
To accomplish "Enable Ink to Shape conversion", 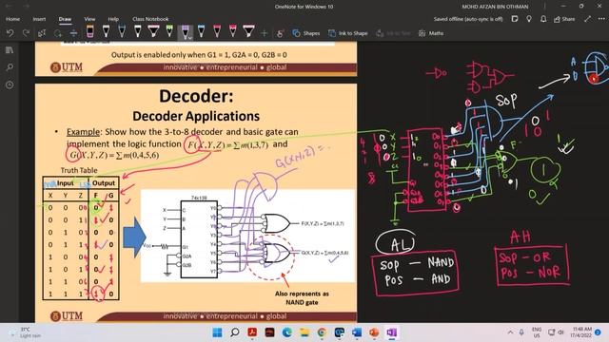I will (348, 33).
